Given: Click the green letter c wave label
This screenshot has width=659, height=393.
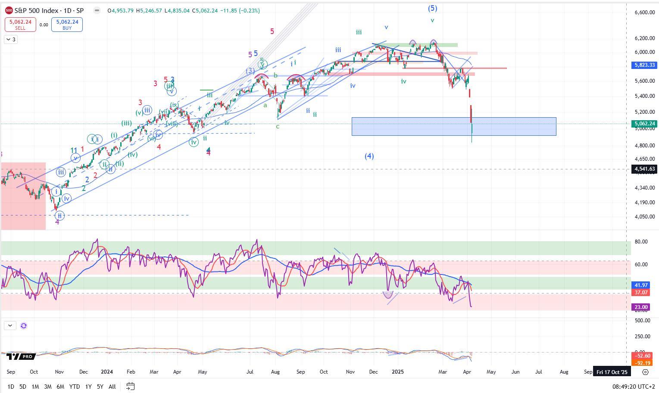Looking at the screenshot, I should pyautogui.click(x=278, y=126).
